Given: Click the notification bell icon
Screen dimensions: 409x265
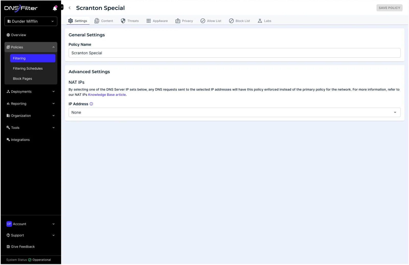Looking at the screenshot, I should [x=55, y=8].
